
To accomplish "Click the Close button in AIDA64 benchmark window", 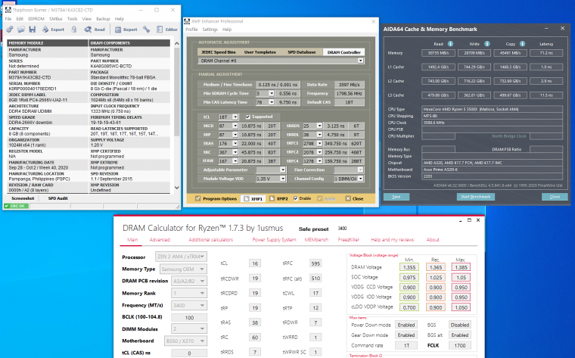I will pos(555,197).
